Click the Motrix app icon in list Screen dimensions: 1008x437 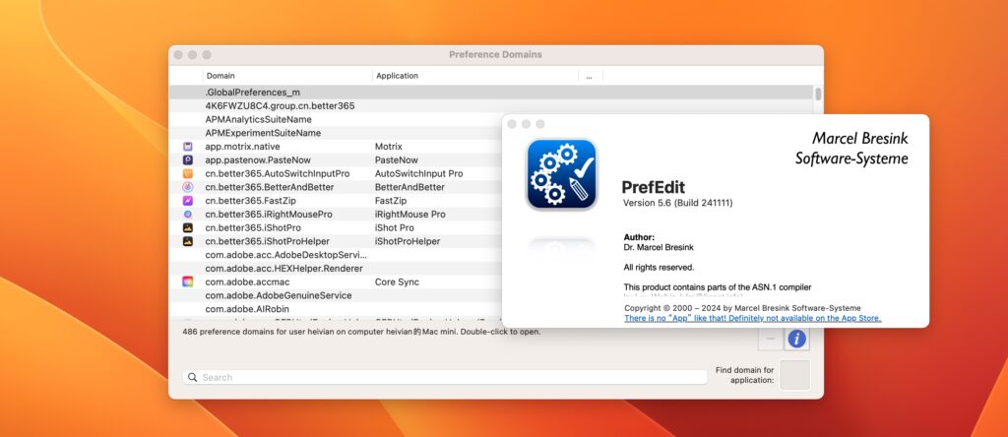tap(188, 147)
